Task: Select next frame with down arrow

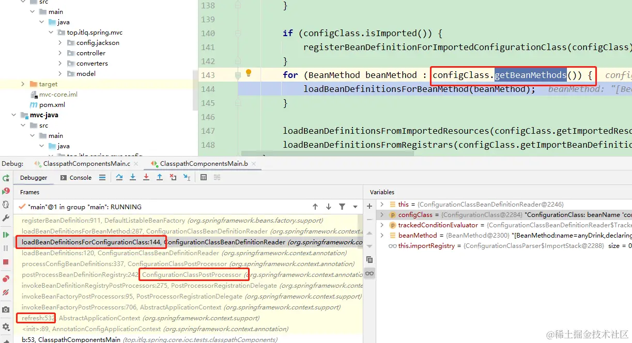Action: click(x=329, y=207)
